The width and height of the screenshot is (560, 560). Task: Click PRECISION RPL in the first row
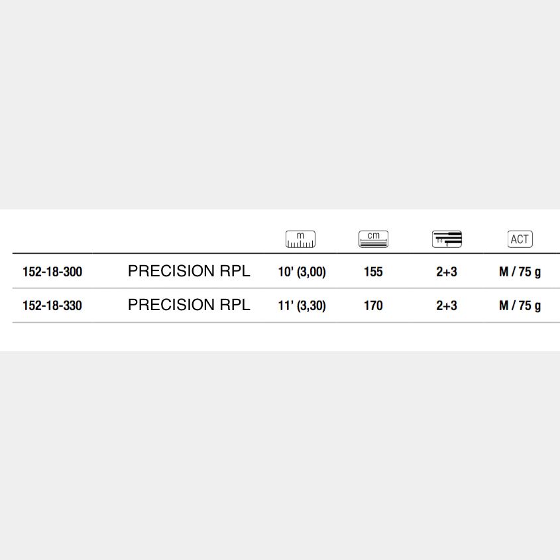tap(189, 271)
